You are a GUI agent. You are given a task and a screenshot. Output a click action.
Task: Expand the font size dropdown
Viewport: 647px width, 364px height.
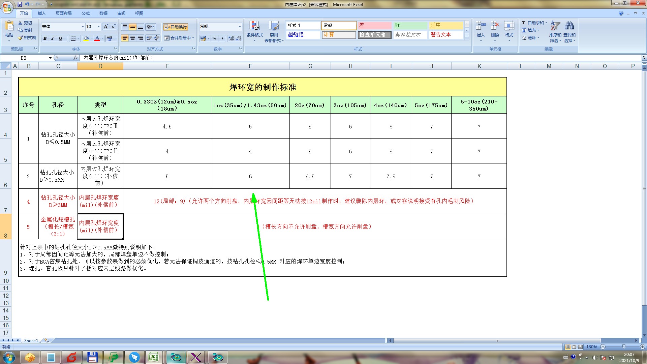click(x=98, y=27)
